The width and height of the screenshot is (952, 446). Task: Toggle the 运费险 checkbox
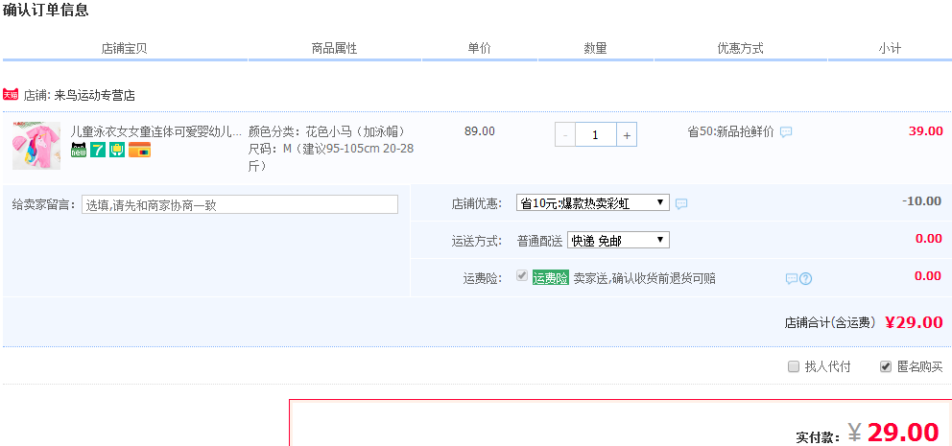tap(521, 276)
